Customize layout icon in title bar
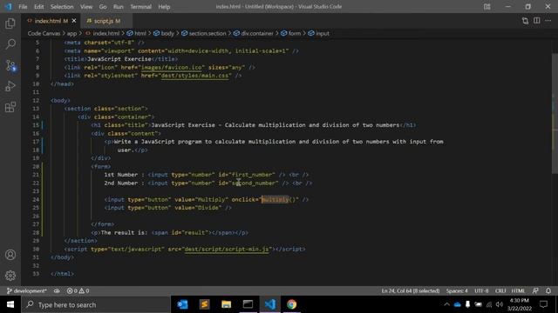558x313 pixels. pyautogui.click(x=487, y=6)
